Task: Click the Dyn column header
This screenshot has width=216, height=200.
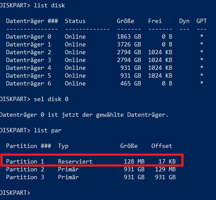Action: coord(184,21)
